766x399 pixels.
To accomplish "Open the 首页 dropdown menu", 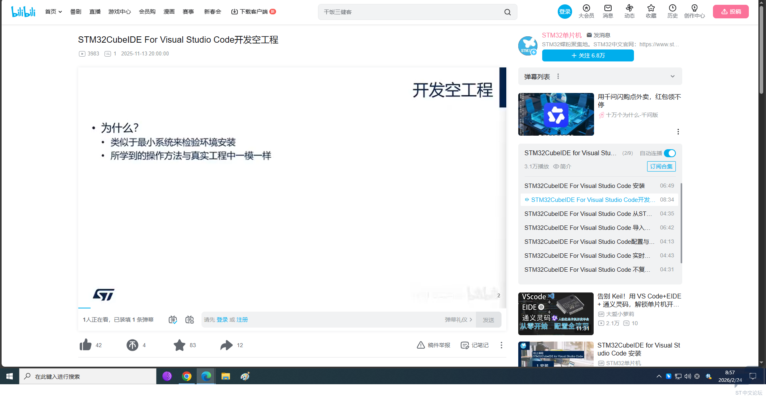I will [x=53, y=12].
